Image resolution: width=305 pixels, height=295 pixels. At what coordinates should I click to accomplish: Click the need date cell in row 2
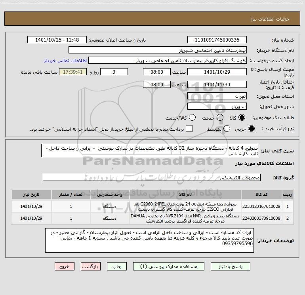[31, 219]
